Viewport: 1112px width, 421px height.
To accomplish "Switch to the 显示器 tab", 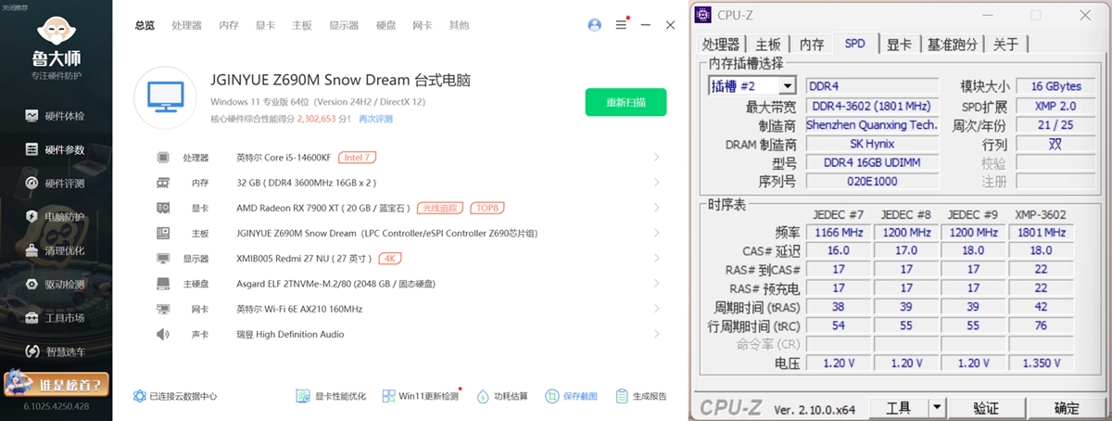I will (x=344, y=25).
